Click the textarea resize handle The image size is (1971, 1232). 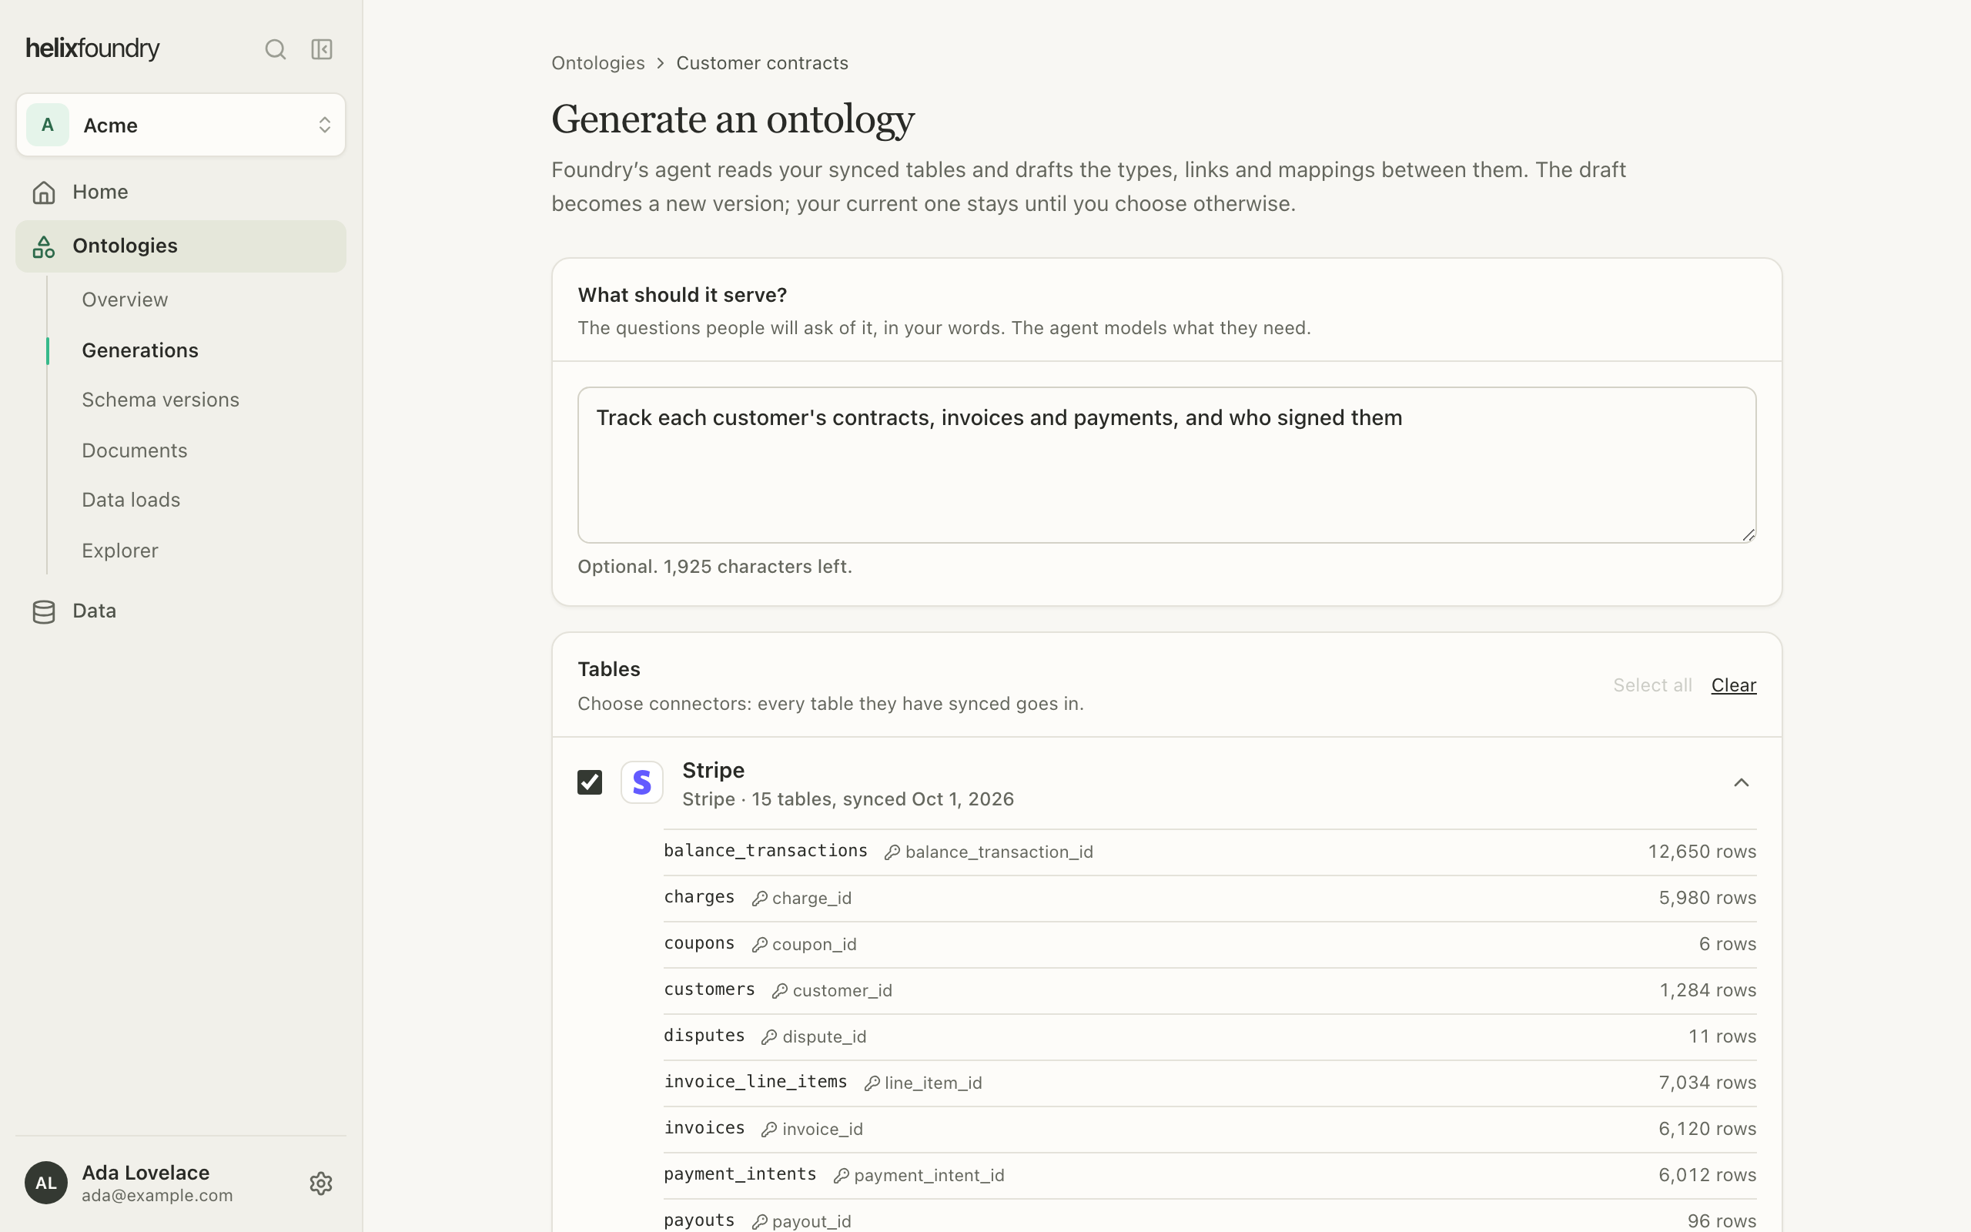(1748, 535)
